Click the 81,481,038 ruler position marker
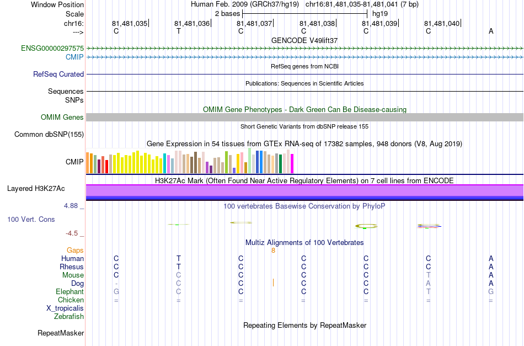Image resolution: width=524 pixels, height=346 pixels. [317, 23]
